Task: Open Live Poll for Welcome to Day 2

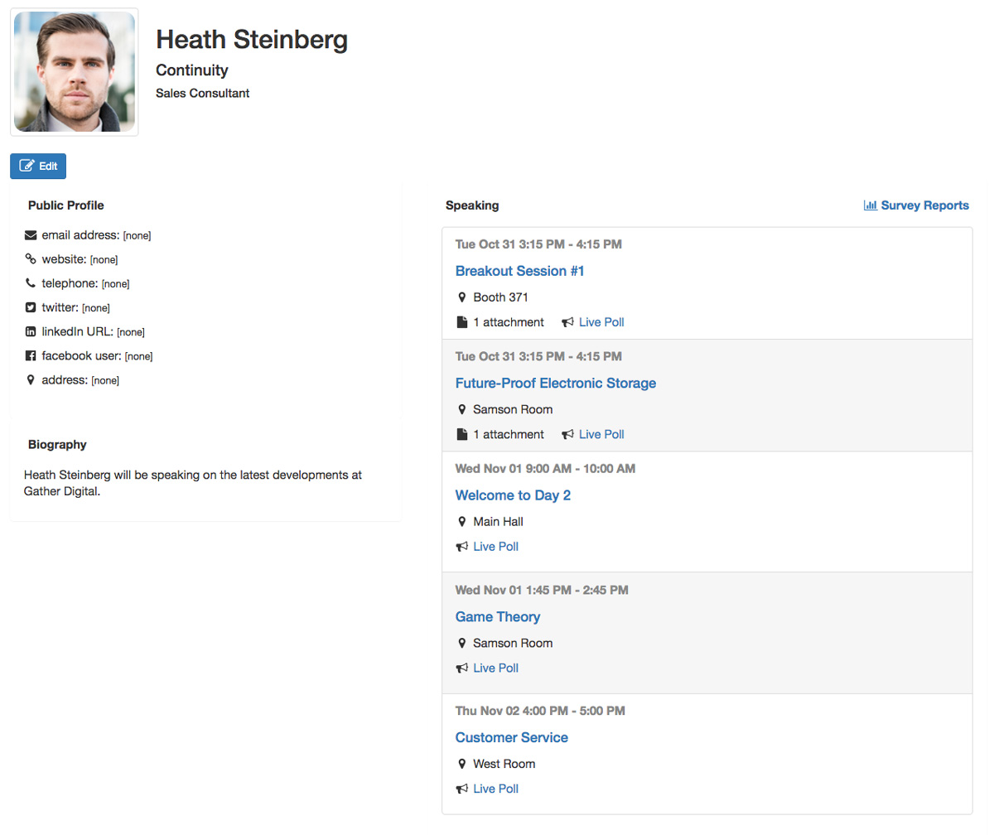Action: coord(496,547)
